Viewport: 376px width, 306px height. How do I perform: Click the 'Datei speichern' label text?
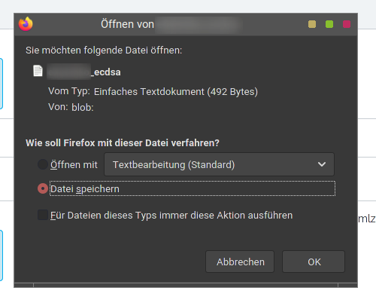(x=85, y=189)
